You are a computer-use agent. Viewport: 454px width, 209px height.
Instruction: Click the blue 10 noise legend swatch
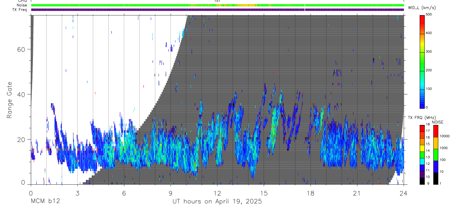[x=436, y=167]
